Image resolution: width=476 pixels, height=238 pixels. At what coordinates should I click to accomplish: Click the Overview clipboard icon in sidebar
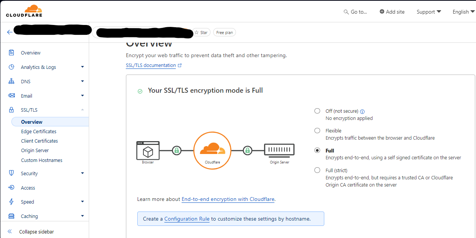pos(11,53)
